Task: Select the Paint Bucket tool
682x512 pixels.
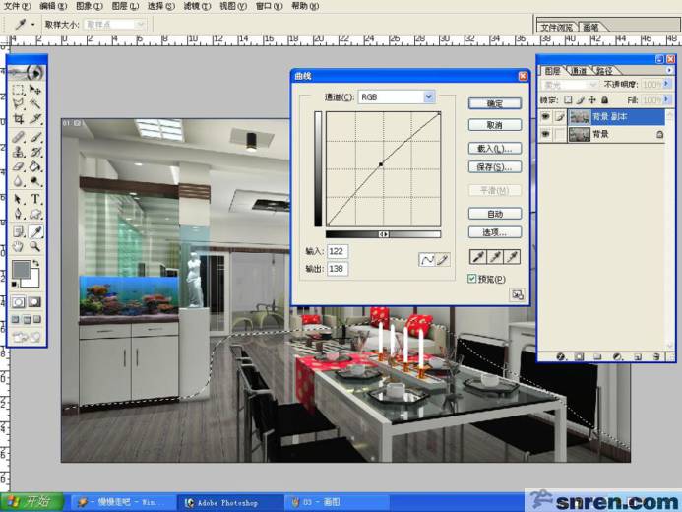Action: (x=35, y=166)
